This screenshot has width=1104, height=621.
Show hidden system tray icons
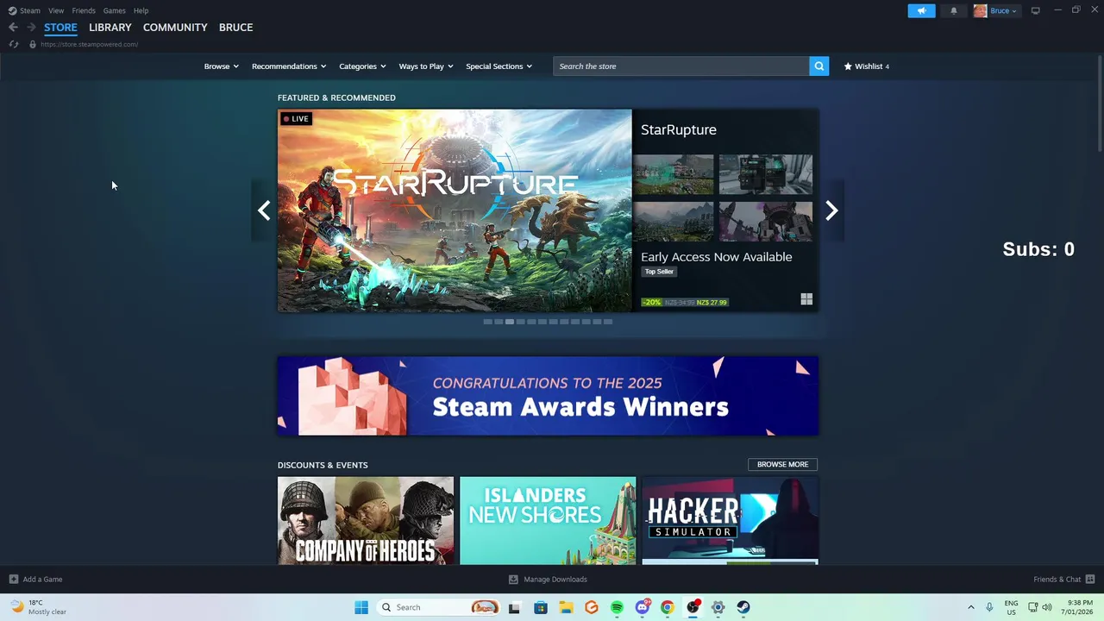coord(971,607)
